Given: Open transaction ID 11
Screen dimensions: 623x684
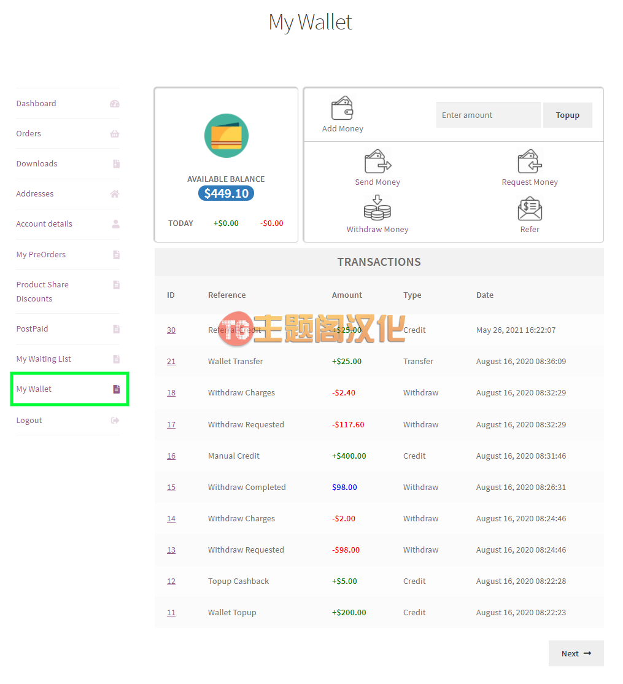Looking at the screenshot, I should click(x=171, y=613).
